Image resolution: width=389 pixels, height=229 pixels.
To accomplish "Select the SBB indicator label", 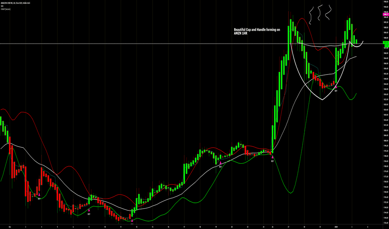I will coord(2,6).
